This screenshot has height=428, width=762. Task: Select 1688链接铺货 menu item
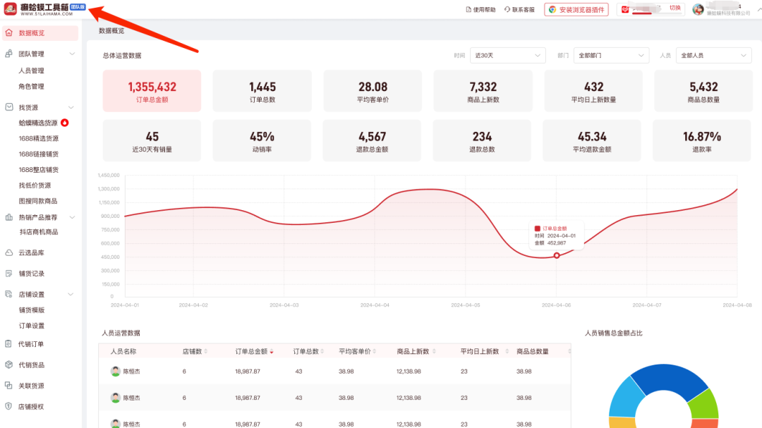pos(39,154)
